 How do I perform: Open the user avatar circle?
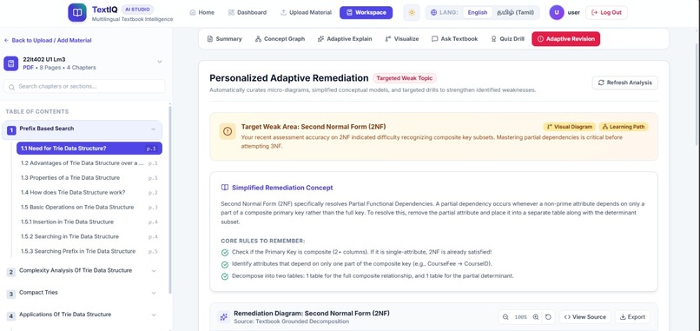click(557, 12)
